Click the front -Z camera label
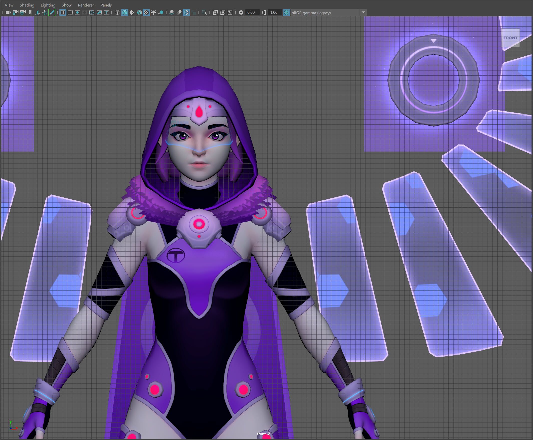Viewport: 533px width, 440px height. (263, 434)
